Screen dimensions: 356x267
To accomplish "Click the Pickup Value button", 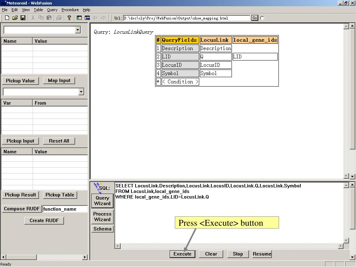I will 20,81.
